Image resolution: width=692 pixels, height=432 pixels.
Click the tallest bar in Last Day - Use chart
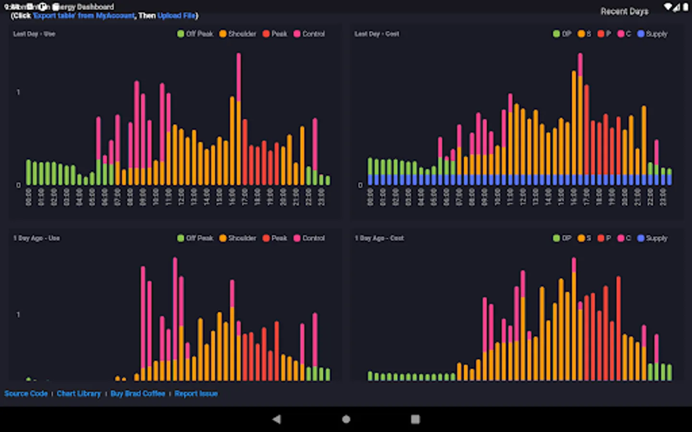tap(239, 119)
